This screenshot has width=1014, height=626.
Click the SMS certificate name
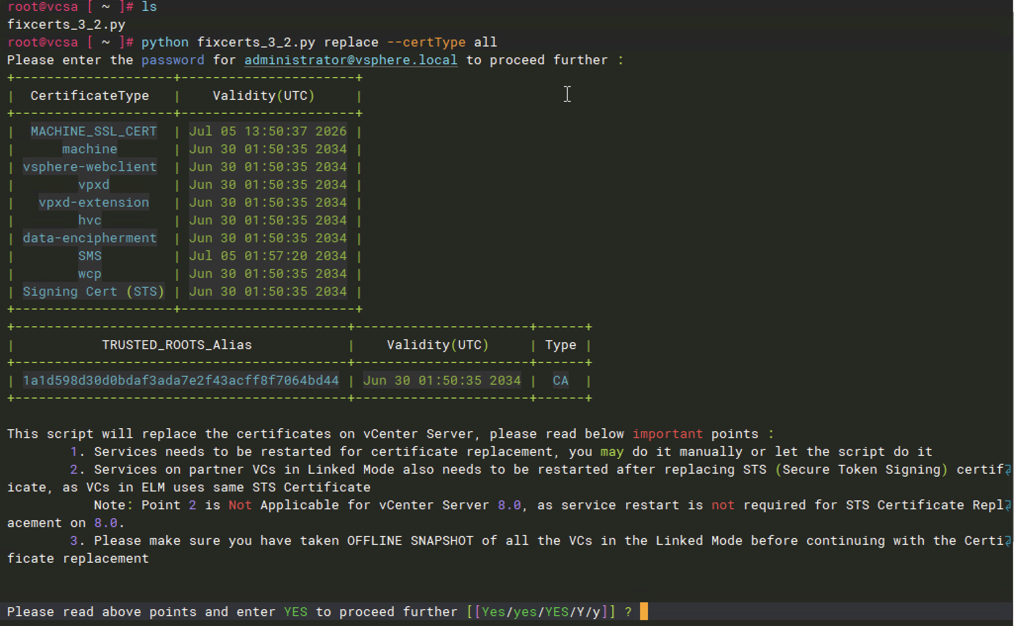point(90,256)
